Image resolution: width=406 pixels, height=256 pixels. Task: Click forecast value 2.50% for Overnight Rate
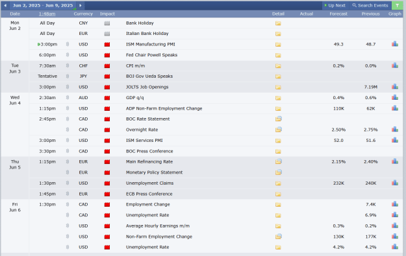[x=338, y=130]
